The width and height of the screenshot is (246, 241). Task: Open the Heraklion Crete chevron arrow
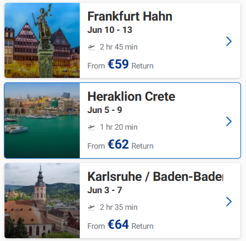pos(229,121)
